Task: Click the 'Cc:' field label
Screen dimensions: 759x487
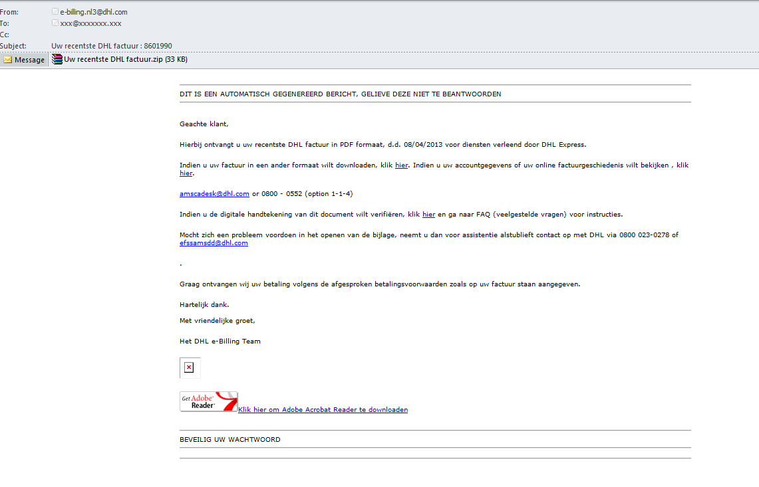Action: (x=5, y=35)
